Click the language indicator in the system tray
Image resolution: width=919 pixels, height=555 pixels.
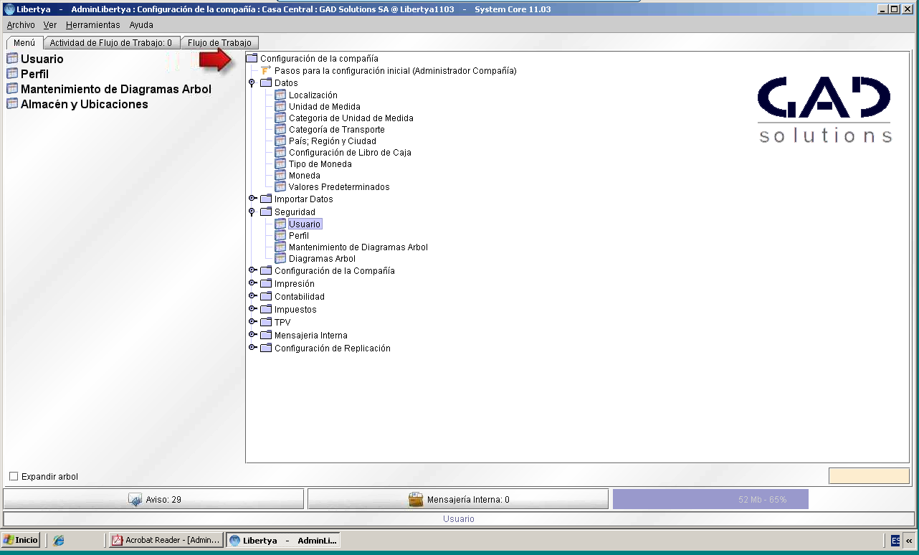(895, 540)
